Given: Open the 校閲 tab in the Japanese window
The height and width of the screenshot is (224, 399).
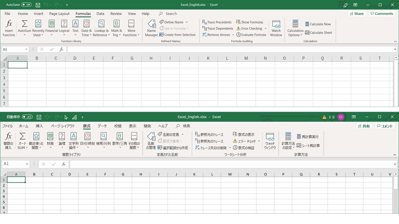Looking at the screenshot, I should click(118, 126).
